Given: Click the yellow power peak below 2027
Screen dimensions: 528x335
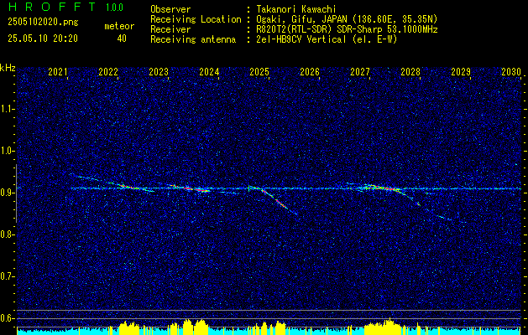Looking at the screenshot, I should [384, 326].
